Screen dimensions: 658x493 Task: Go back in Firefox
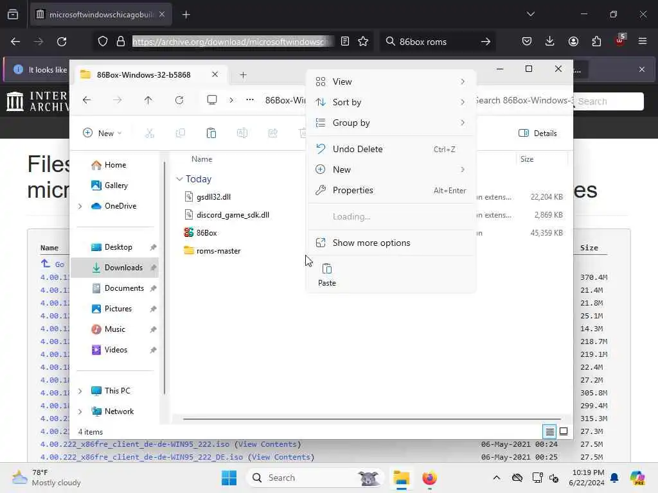(x=15, y=42)
